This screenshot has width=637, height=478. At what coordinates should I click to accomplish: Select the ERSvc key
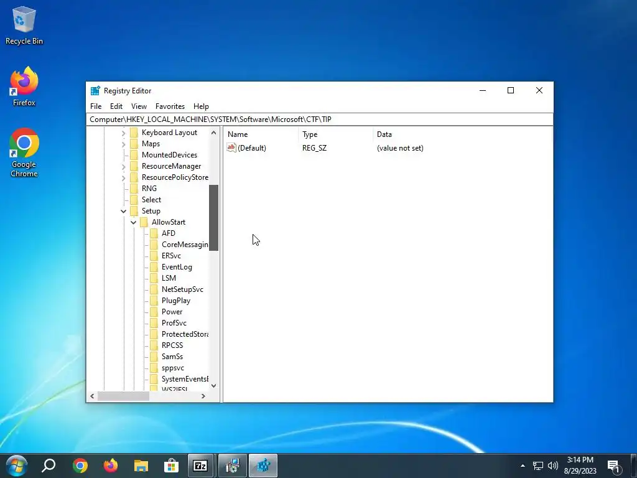[171, 256]
